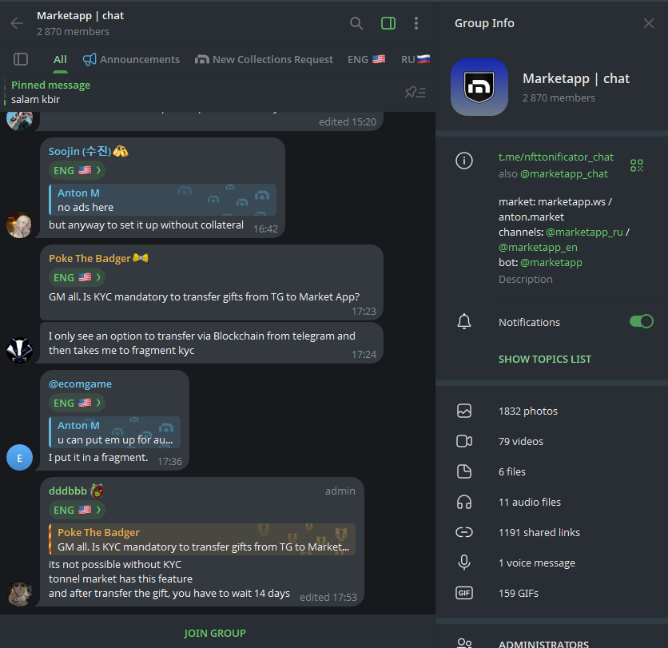Open ENG topic chip in @ecomgame's message
Image resolution: width=668 pixels, height=648 pixels.
tap(78, 403)
